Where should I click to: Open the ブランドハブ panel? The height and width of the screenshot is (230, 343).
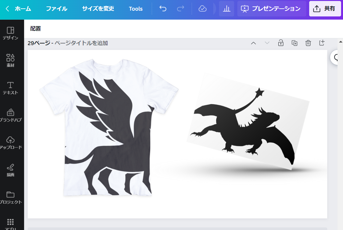[x=11, y=115]
